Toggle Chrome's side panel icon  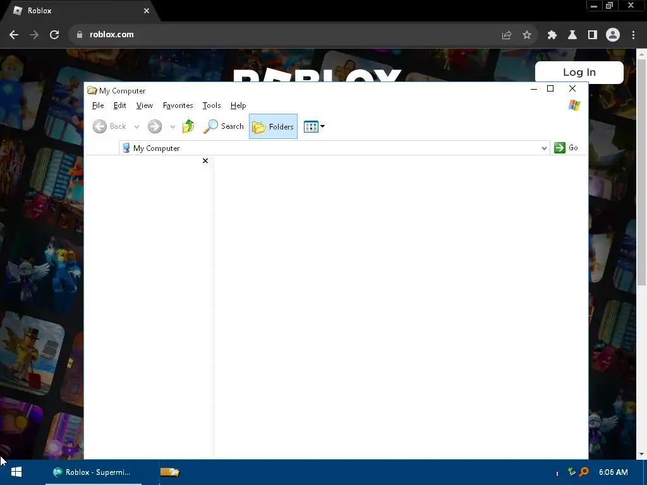pyautogui.click(x=592, y=35)
